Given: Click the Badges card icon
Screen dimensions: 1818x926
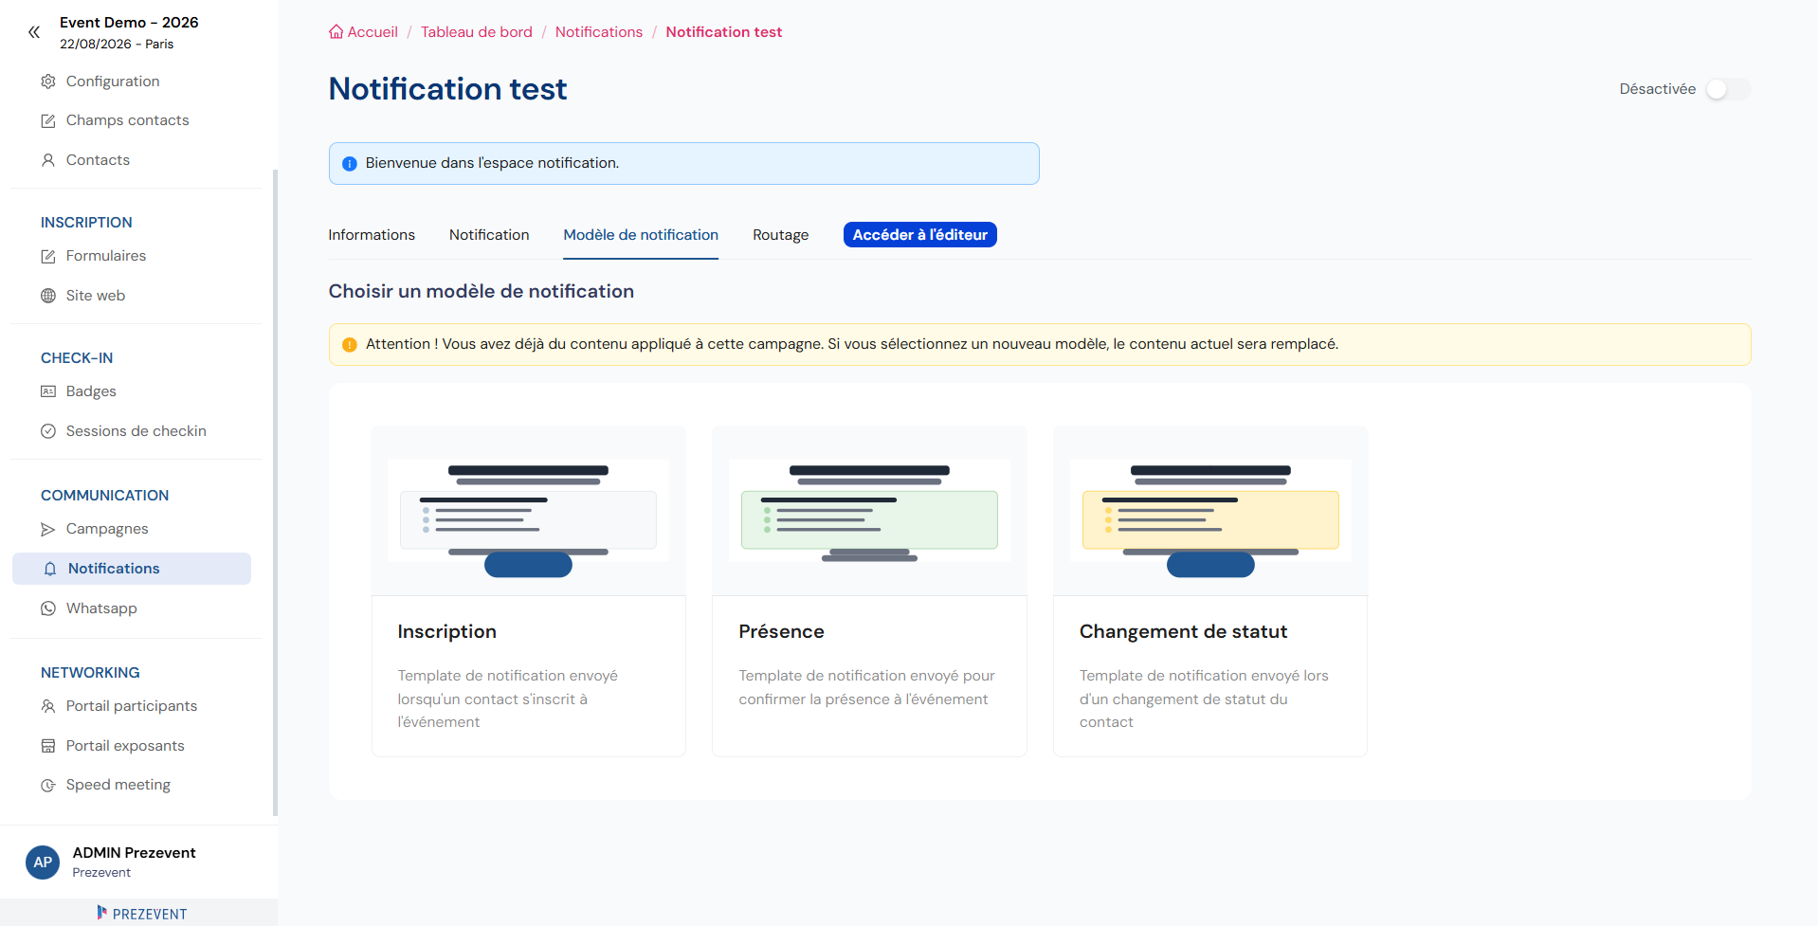Looking at the screenshot, I should pyautogui.click(x=48, y=391).
